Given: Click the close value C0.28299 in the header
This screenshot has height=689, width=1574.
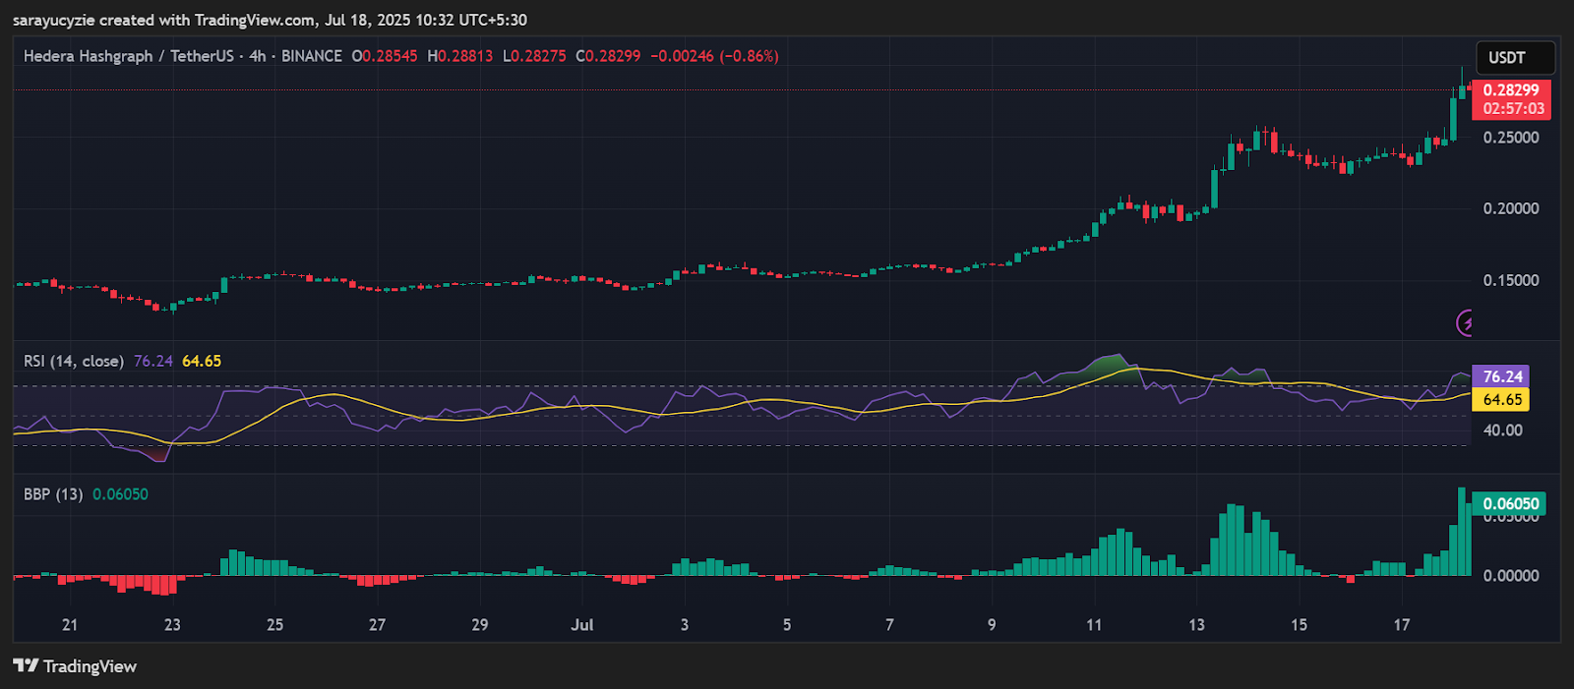Looking at the screenshot, I should (609, 56).
